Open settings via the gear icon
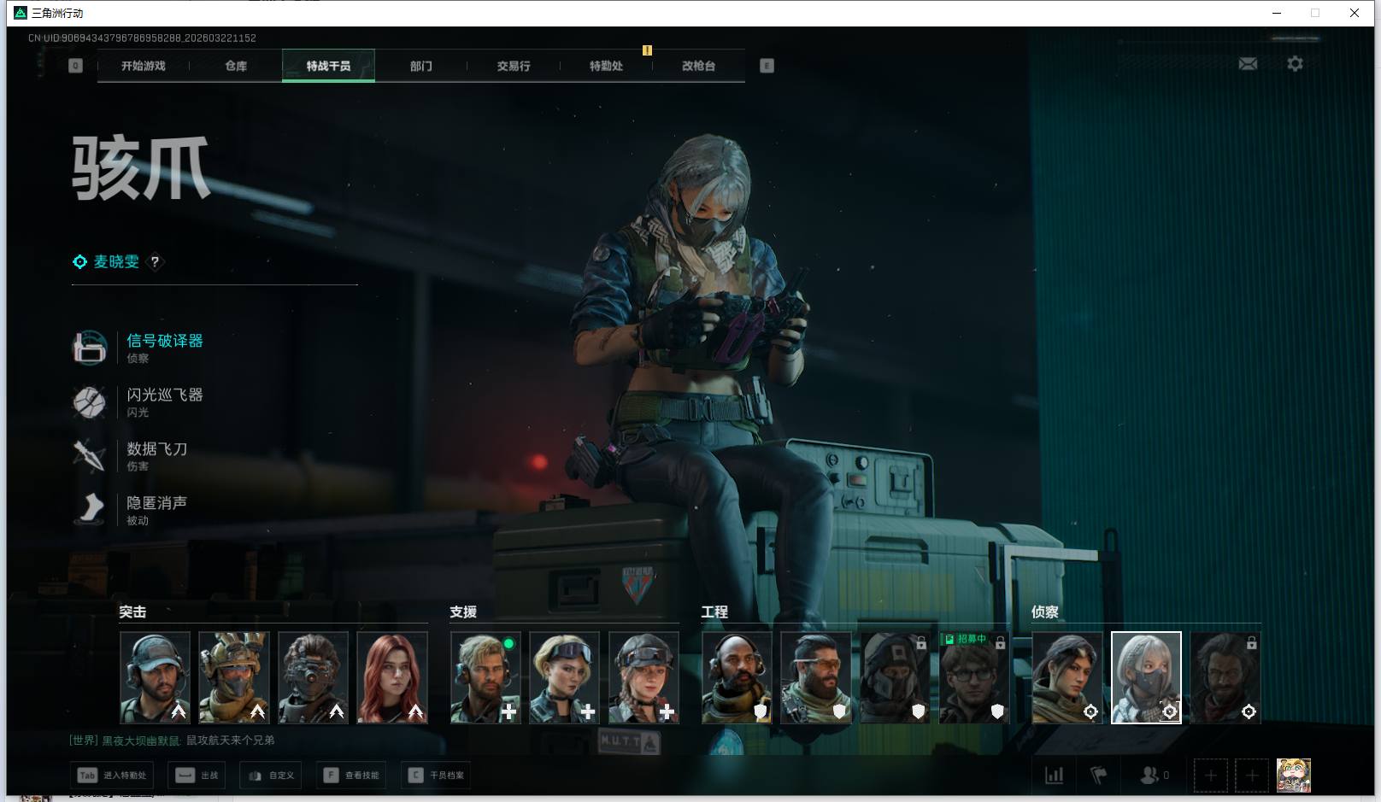Viewport: 1381px width, 802px height. (1295, 64)
